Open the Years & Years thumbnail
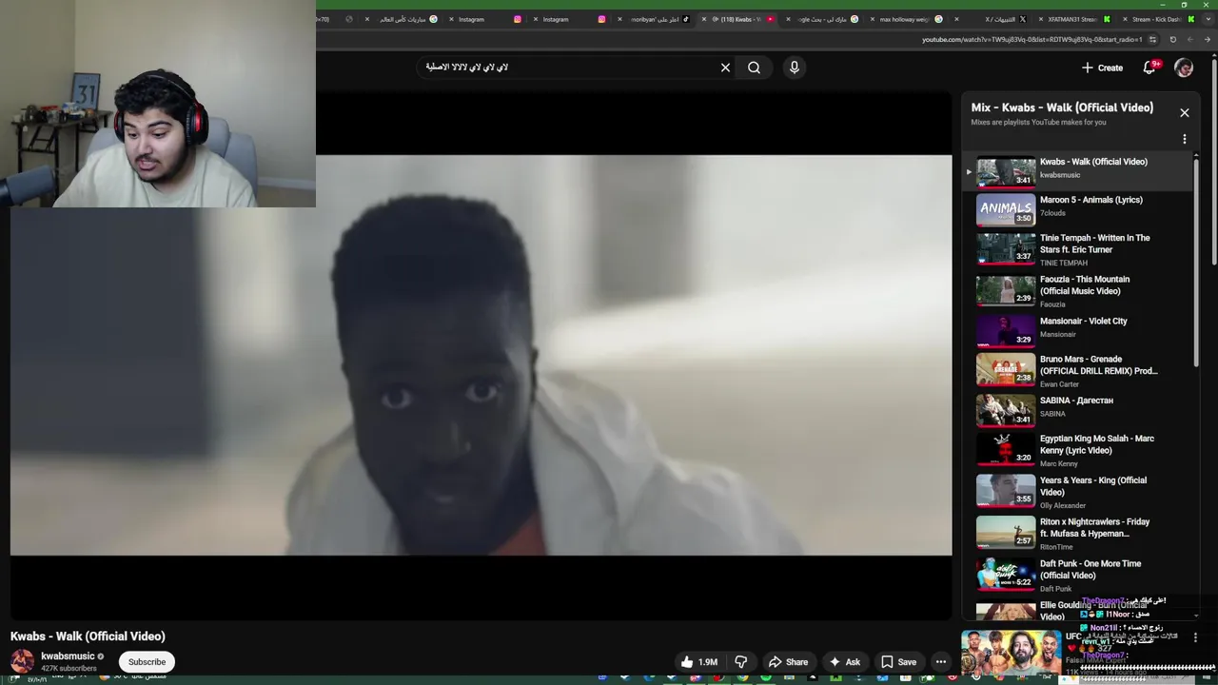 (x=1006, y=490)
